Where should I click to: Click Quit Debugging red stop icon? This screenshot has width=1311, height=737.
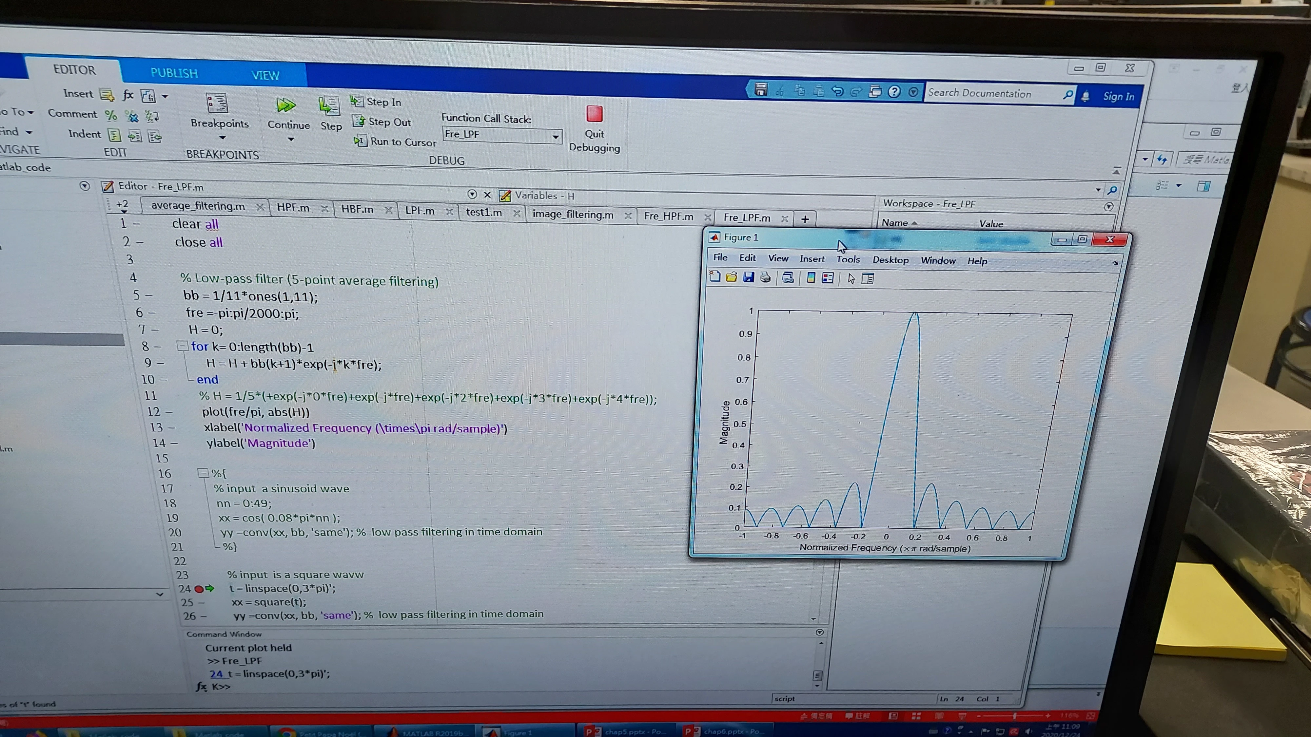click(x=594, y=114)
